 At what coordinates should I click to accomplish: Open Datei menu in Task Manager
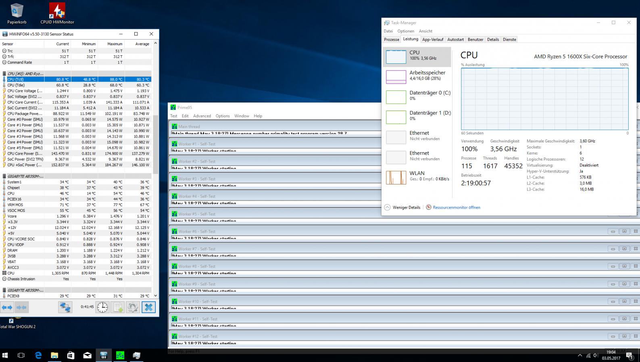(x=388, y=31)
